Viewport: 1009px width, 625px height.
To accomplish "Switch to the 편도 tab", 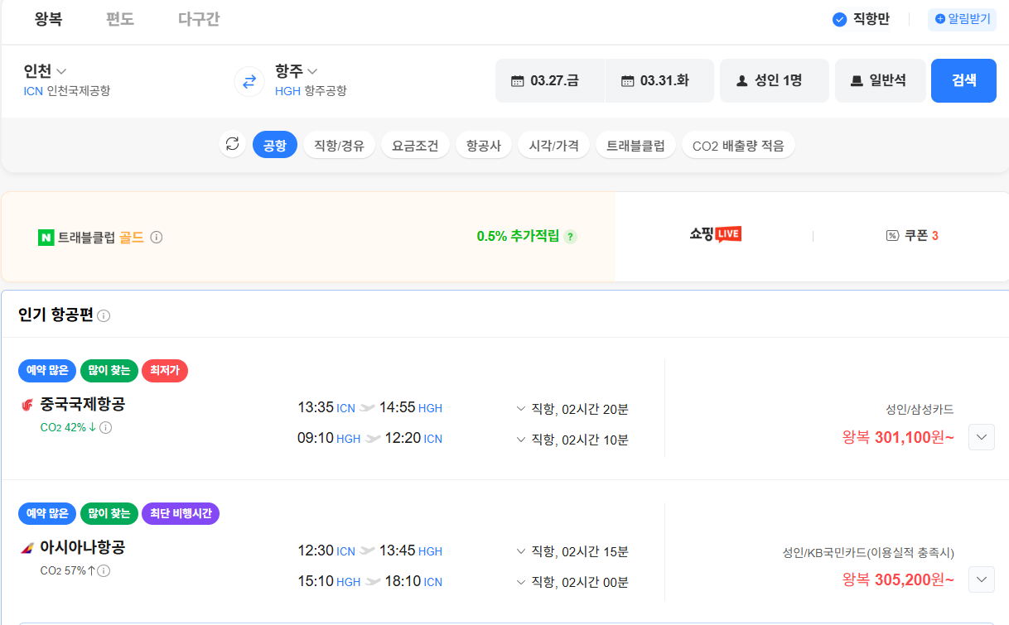I will (x=120, y=19).
